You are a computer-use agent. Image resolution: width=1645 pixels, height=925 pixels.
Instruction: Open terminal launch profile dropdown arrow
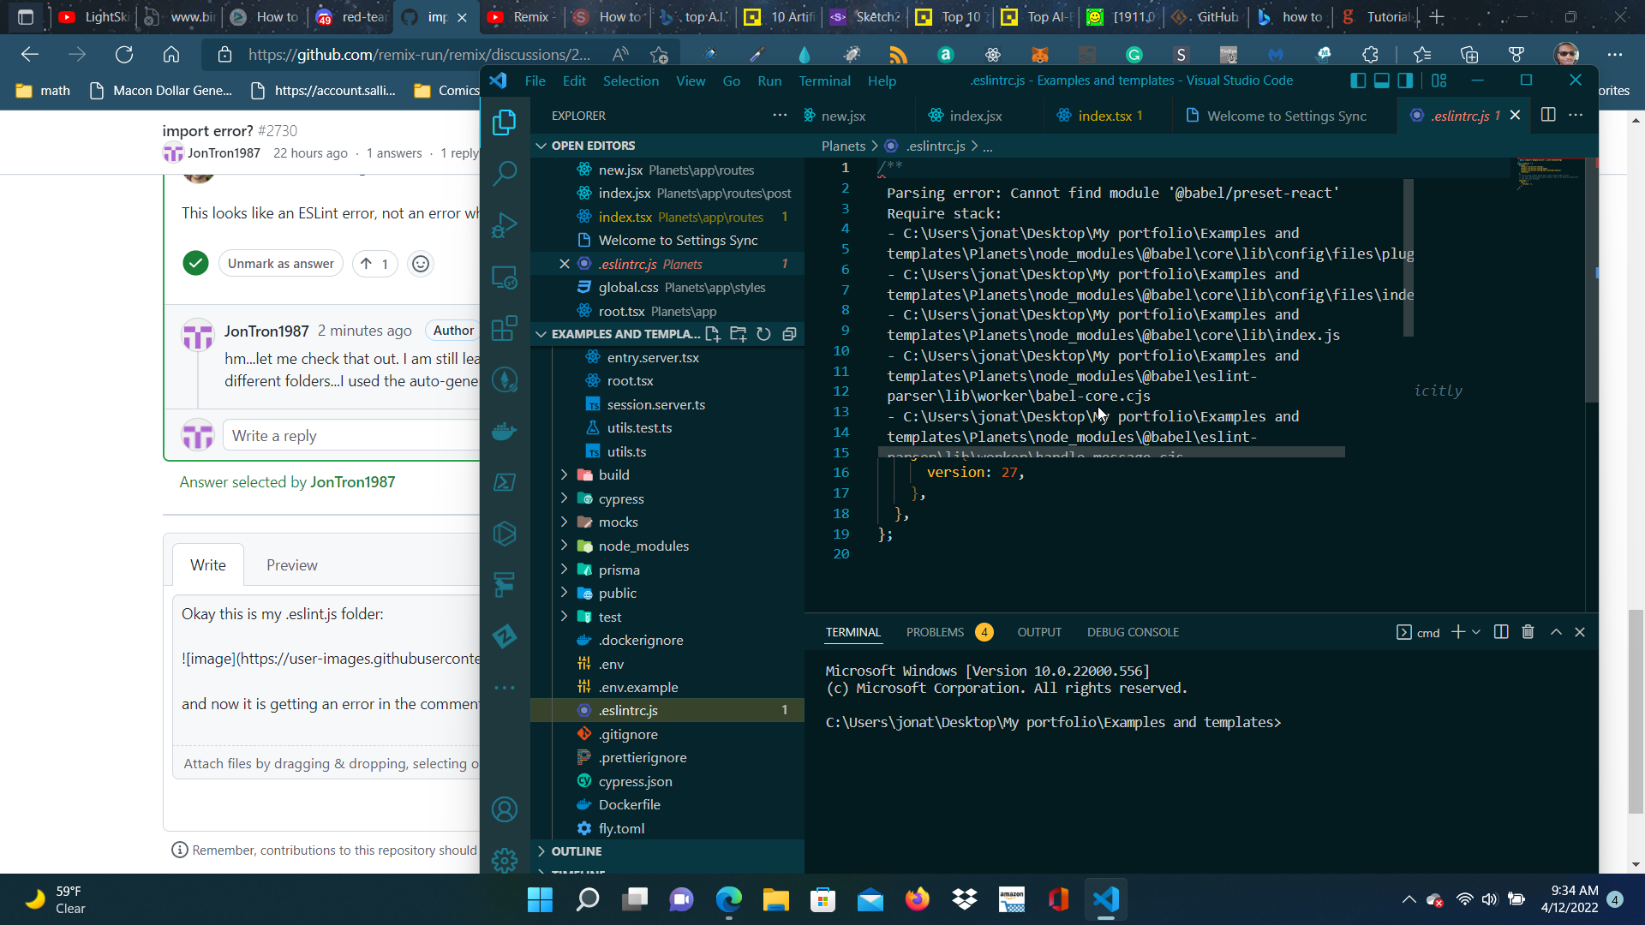click(x=1476, y=632)
